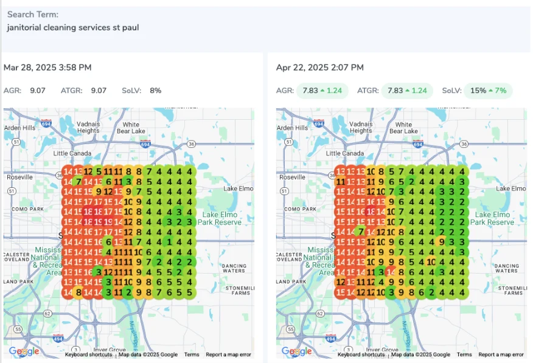Select the green 1 rank pin on left map

pos(170,241)
